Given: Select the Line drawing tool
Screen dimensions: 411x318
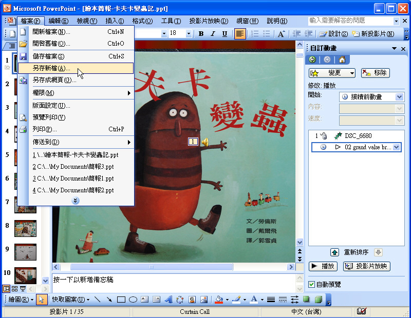Looking at the screenshot, I should (98, 300).
